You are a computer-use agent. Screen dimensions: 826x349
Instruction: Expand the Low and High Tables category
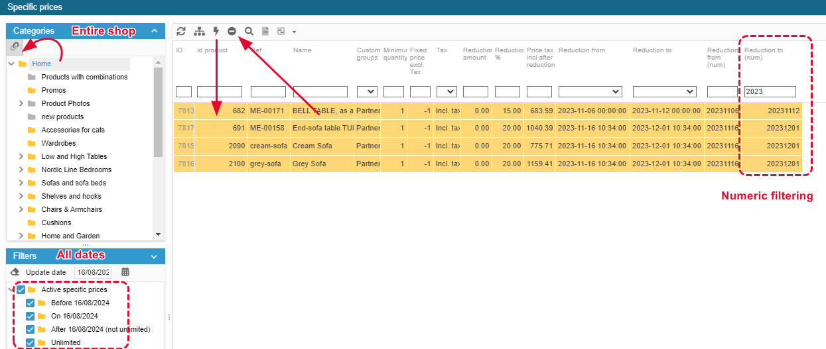(x=21, y=156)
